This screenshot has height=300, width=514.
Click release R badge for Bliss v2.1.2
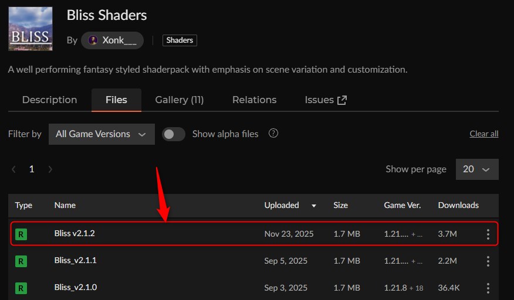[x=21, y=234]
